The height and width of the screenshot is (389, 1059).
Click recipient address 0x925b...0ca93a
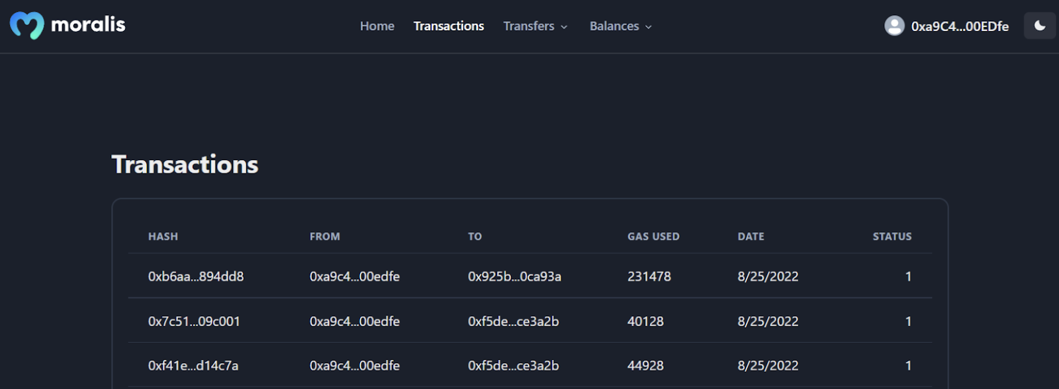[514, 277]
